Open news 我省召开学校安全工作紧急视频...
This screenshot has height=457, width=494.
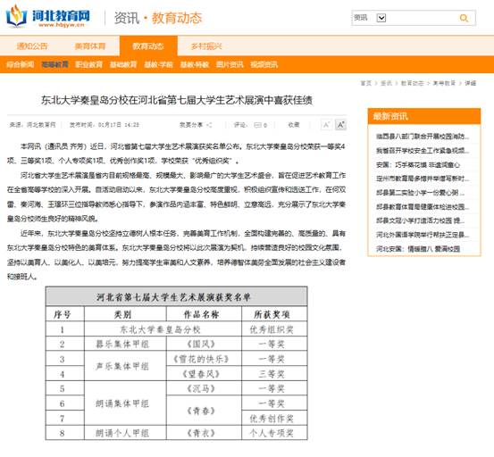pyautogui.click(x=423, y=151)
